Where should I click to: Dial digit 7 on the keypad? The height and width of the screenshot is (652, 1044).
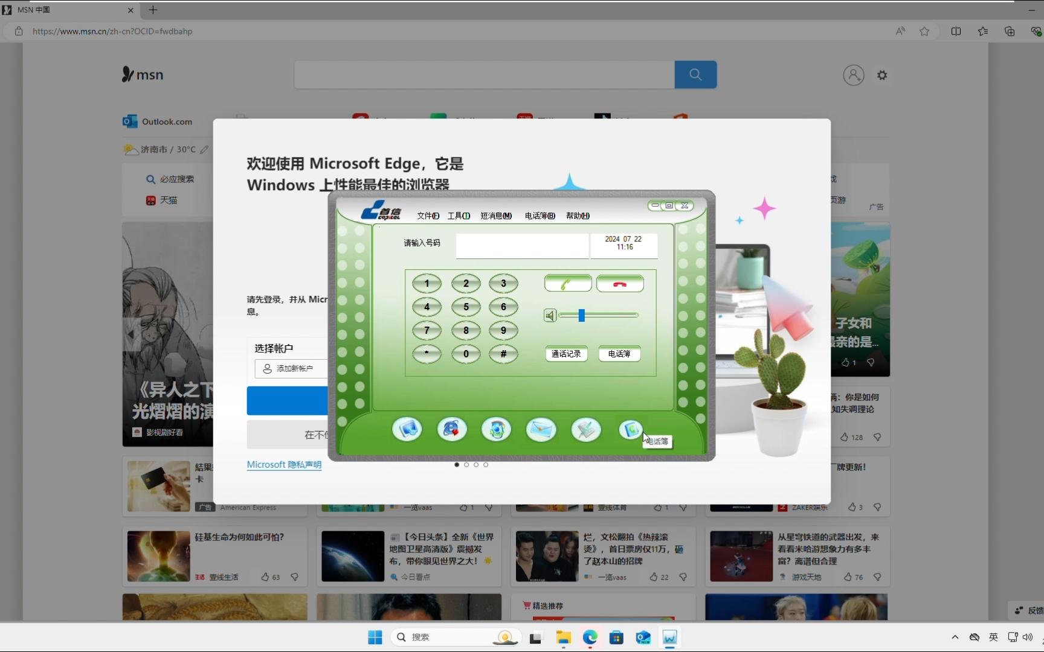(427, 331)
